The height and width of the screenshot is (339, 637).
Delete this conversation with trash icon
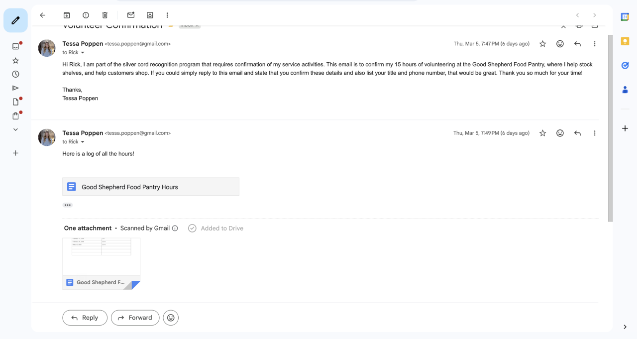point(105,15)
